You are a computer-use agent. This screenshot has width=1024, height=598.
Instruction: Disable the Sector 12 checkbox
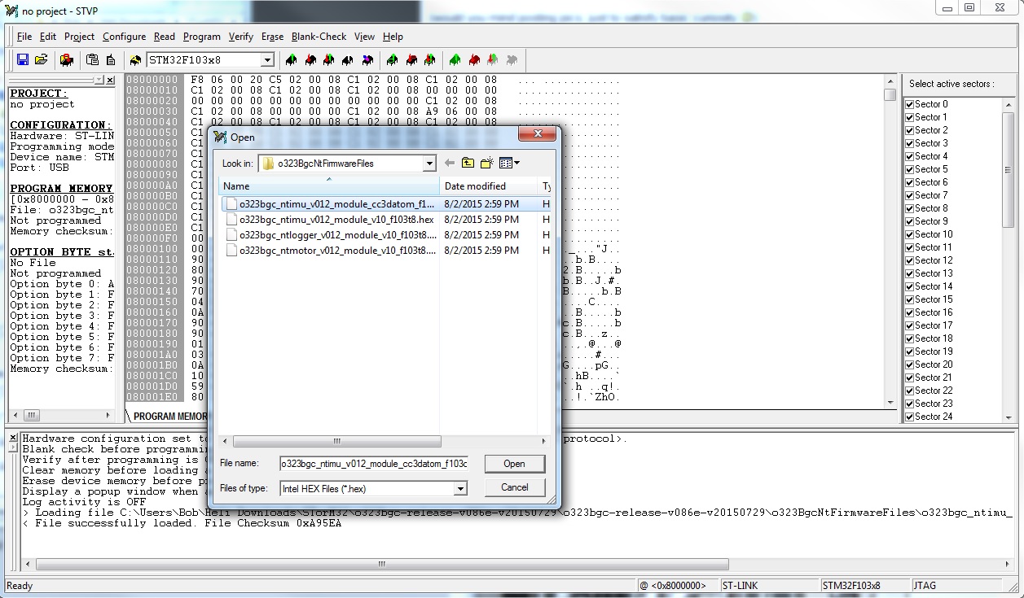point(910,260)
